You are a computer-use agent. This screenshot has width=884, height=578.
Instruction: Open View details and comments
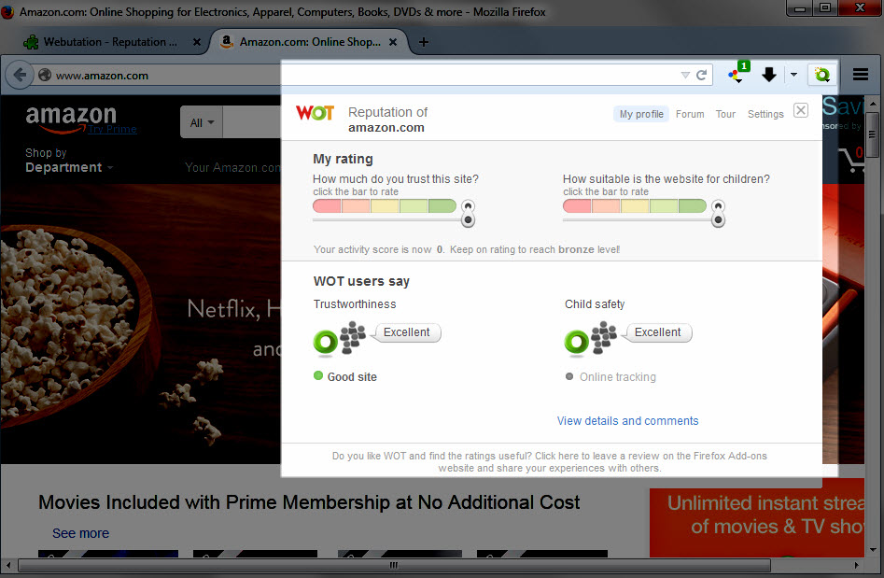coord(627,421)
